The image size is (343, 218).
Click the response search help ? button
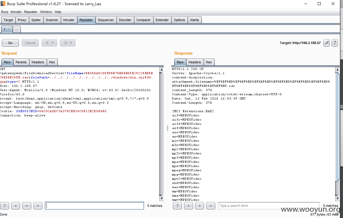pos(177,206)
